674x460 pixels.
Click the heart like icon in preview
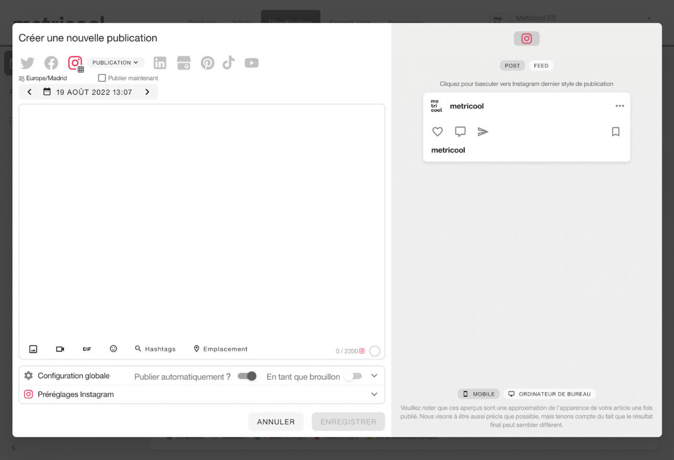(x=438, y=132)
